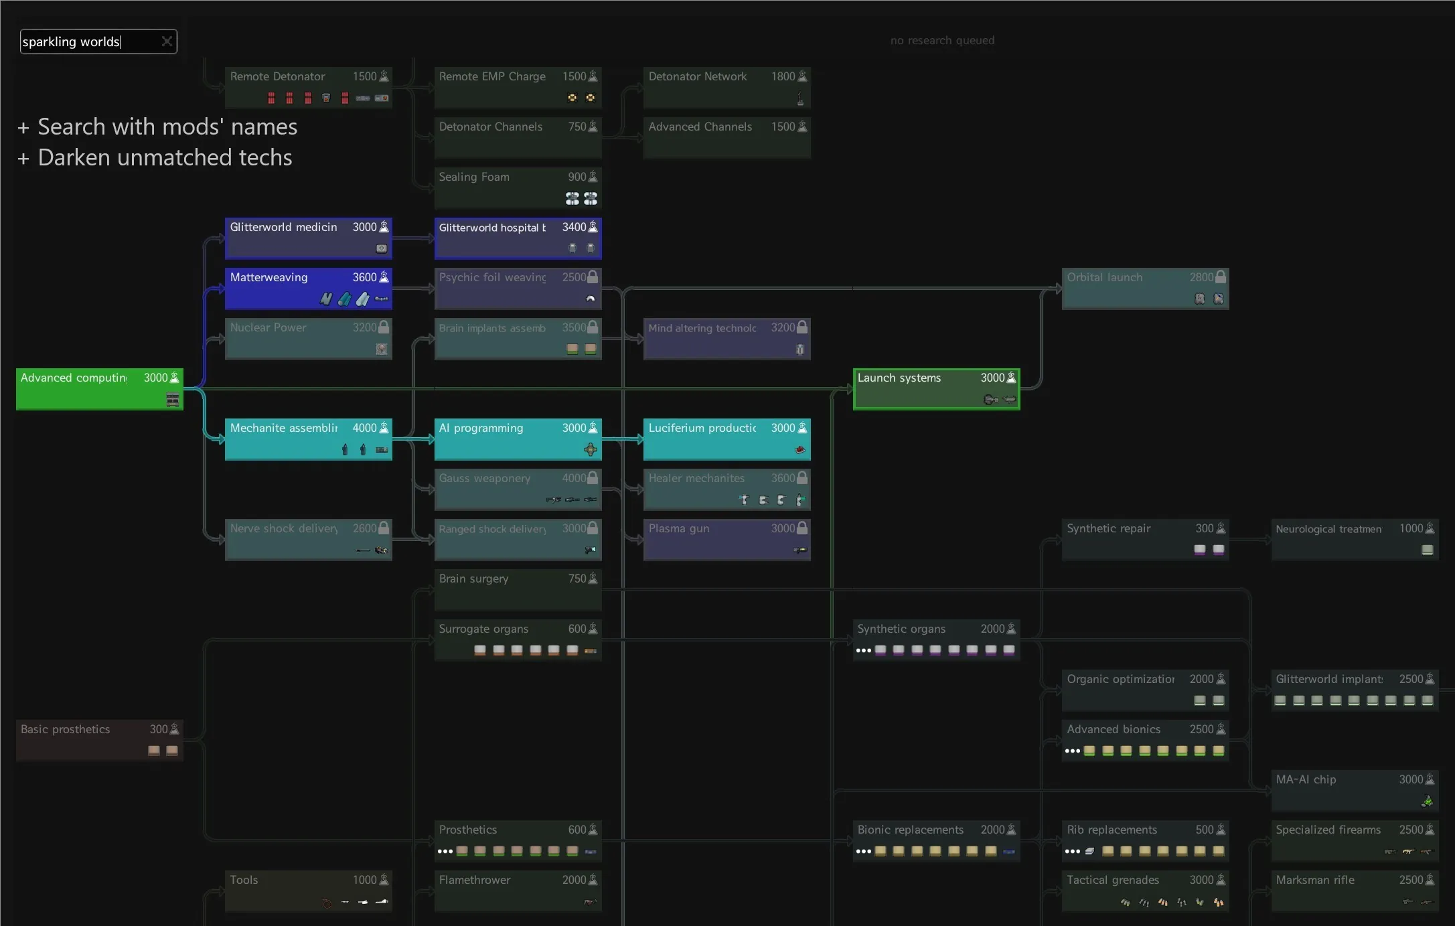
Task: Click the three dots on Synthetic organs
Action: (x=863, y=650)
